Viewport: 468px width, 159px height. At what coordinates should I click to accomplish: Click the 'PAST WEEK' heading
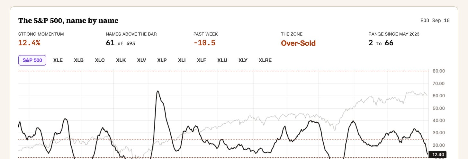pyautogui.click(x=206, y=34)
